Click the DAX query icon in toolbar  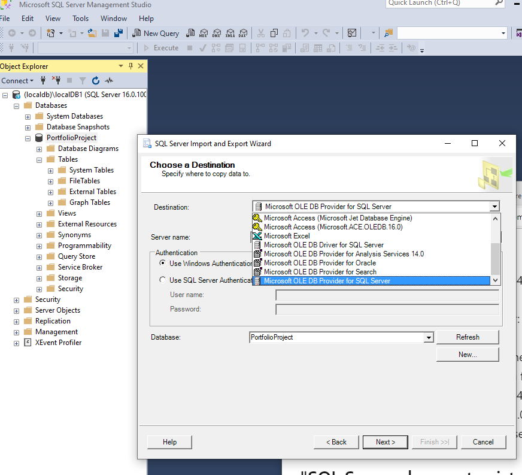pyautogui.click(x=244, y=33)
